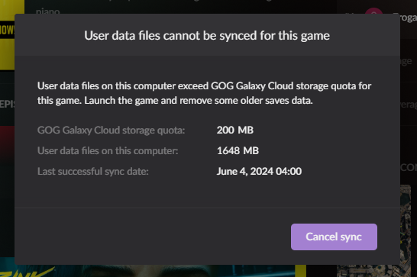Click the Cyberpunk logo banner at bottom left
417x277 pixels.
[27, 271]
